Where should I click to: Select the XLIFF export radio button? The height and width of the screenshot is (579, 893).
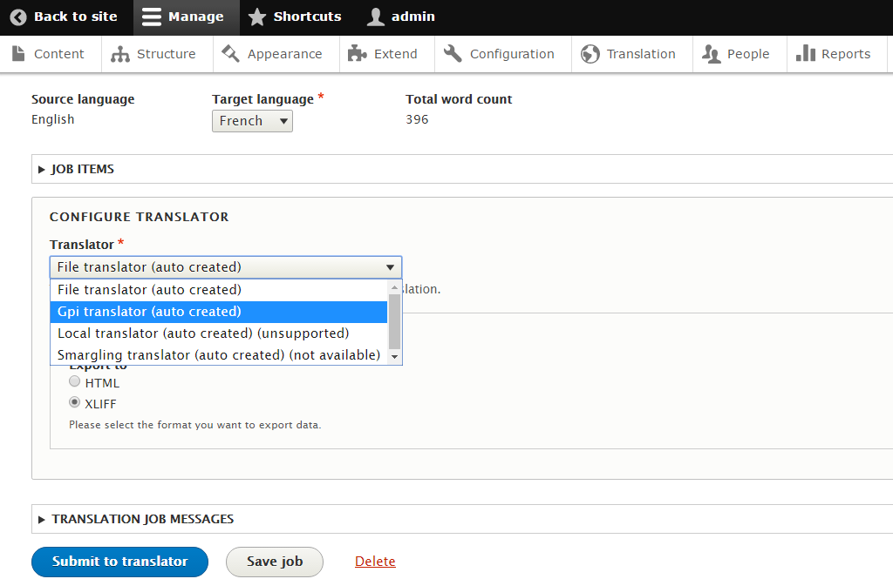pos(75,403)
